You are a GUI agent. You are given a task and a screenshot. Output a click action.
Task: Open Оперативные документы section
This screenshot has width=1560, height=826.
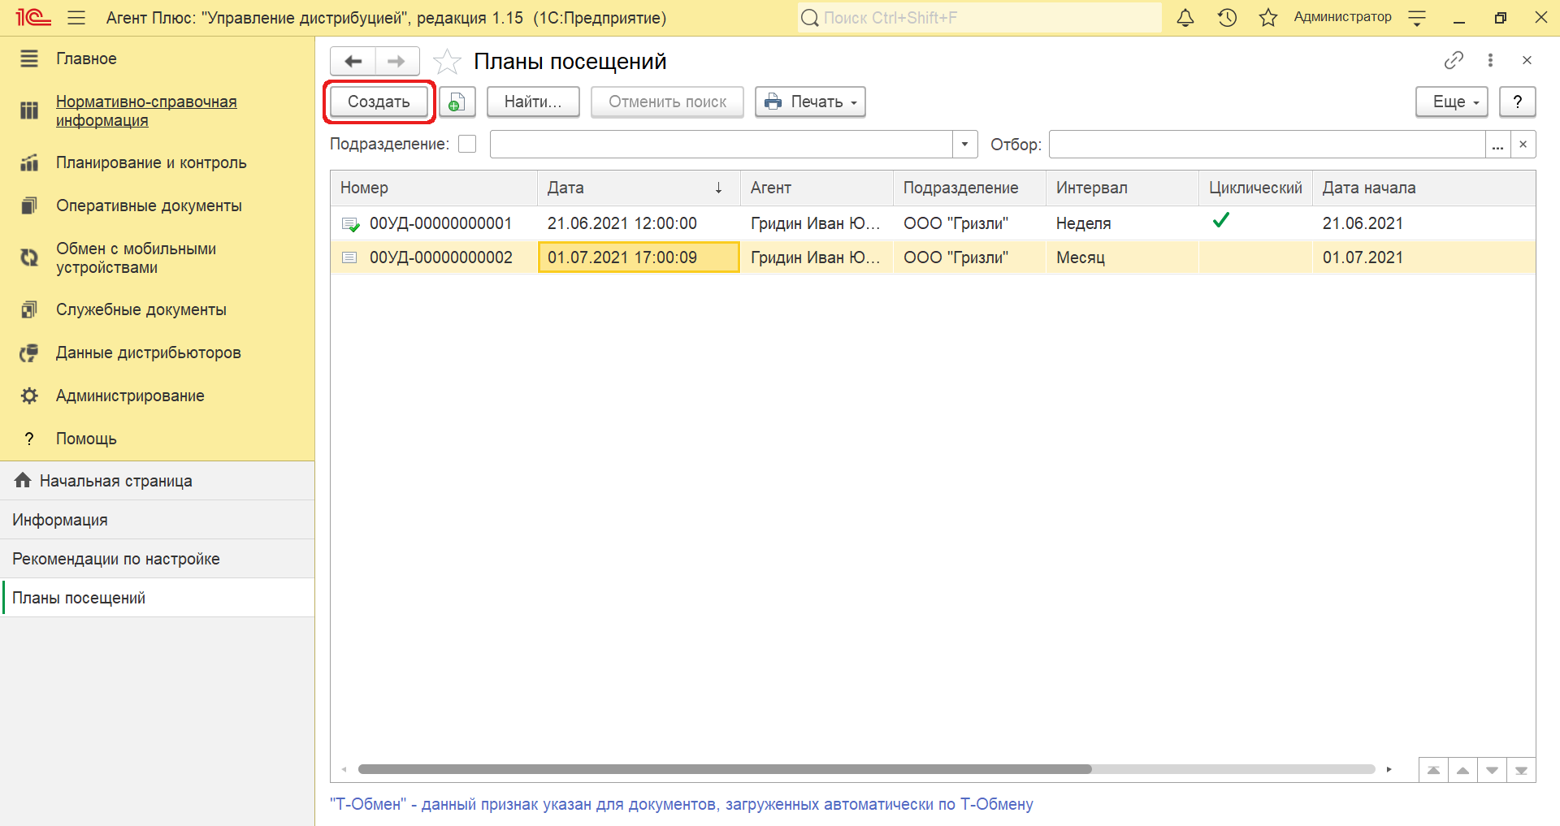149,205
